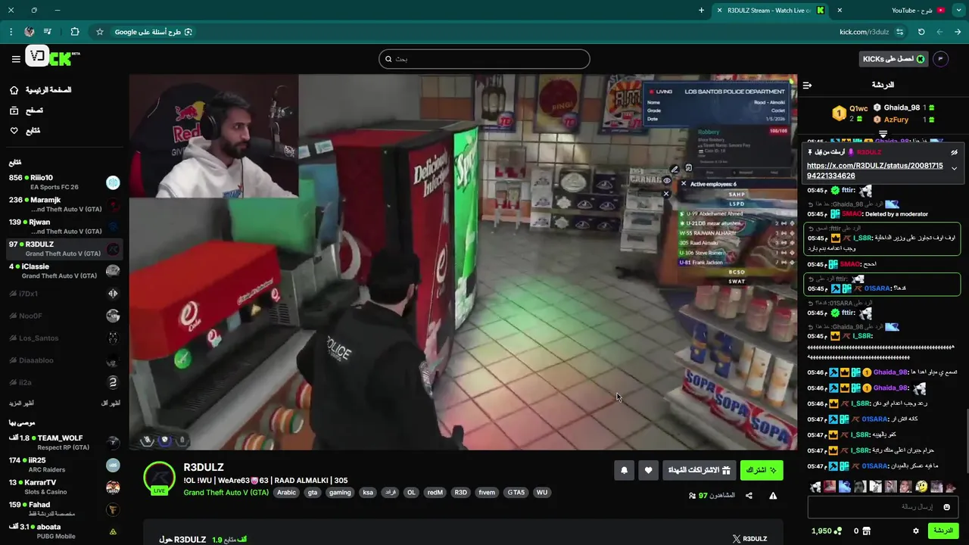Click the green Chat send button

click(943, 531)
